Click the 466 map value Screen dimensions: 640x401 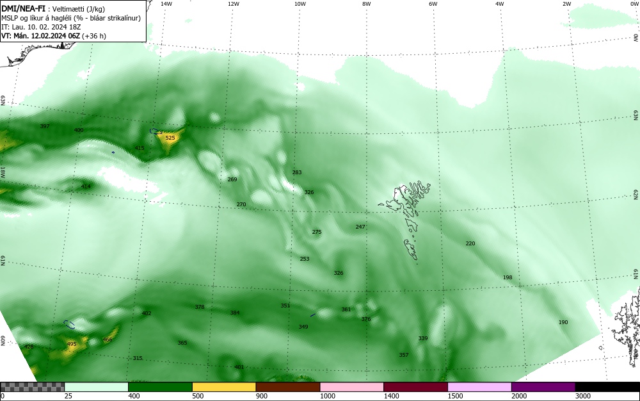pos(108,340)
